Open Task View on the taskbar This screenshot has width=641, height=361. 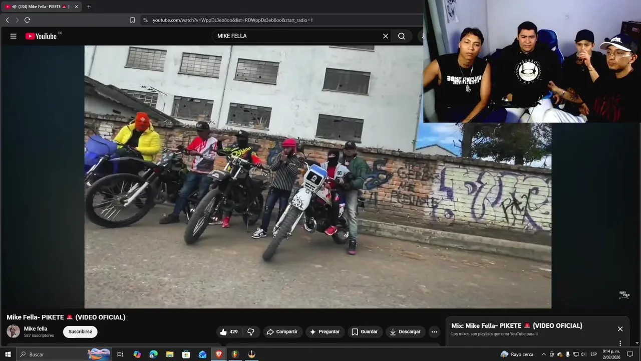click(x=120, y=354)
